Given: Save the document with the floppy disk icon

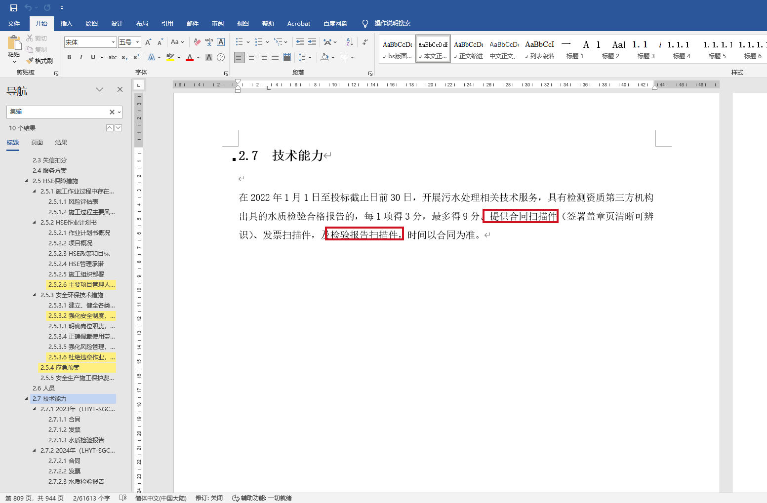Looking at the screenshot, I should click(14, 8).
